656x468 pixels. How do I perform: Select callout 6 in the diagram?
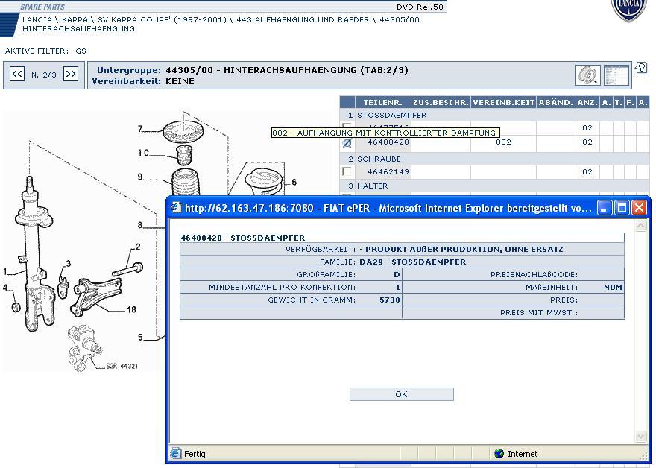(x=294, y=182)
